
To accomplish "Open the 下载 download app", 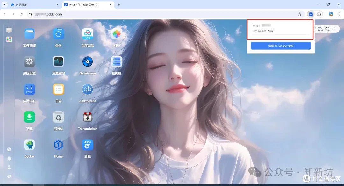I will click(29, 117).
